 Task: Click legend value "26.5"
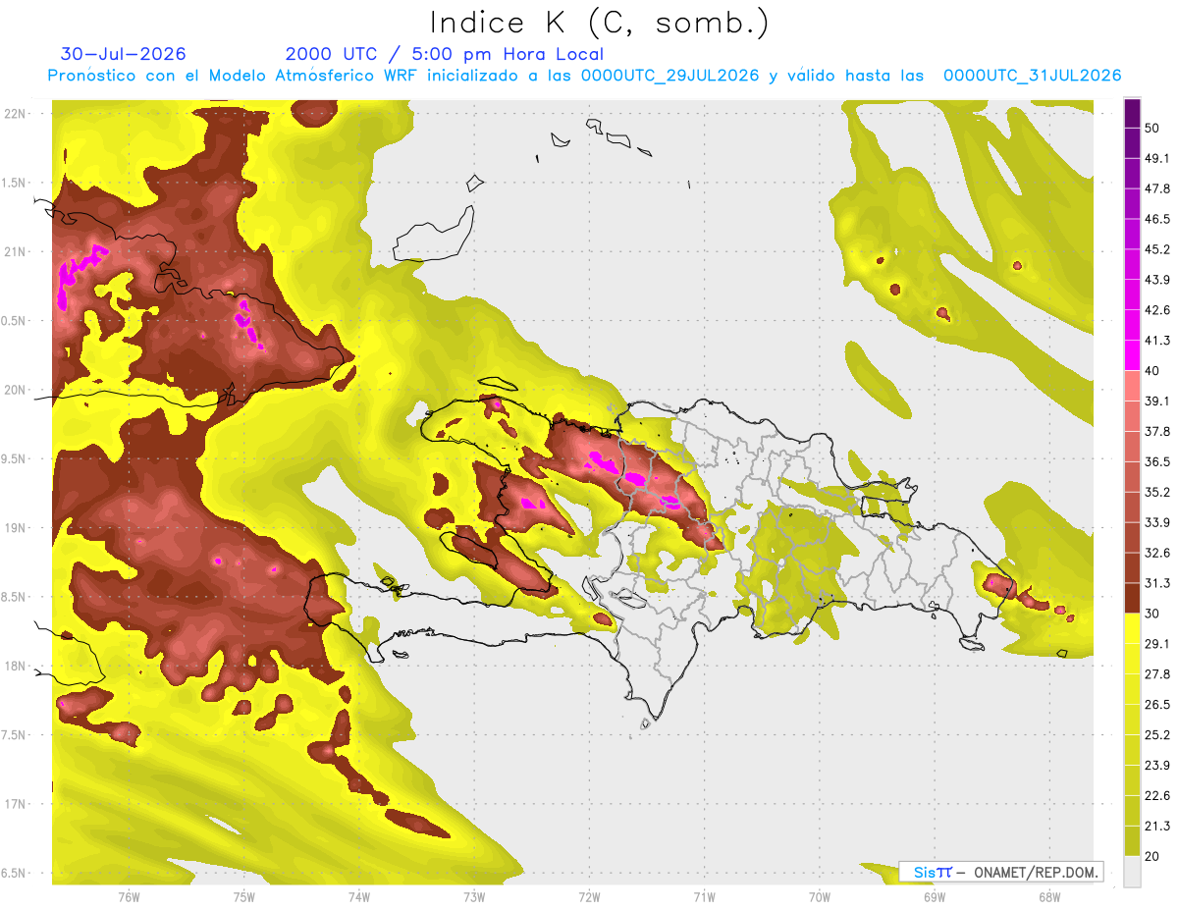[1157, 705]
